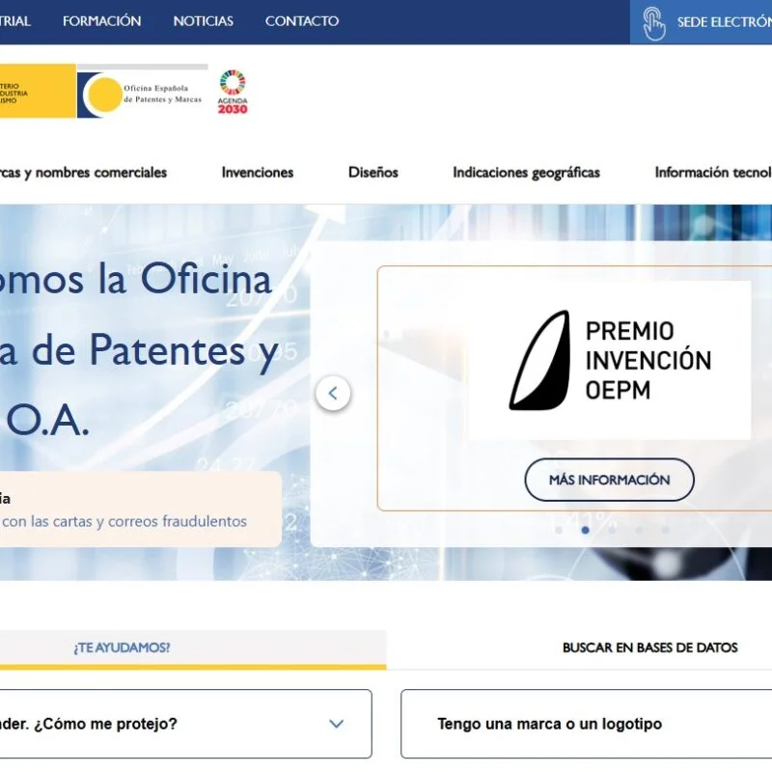Viewport: 772px width, 772px height.
Task: Switch to Buscar en bases de datos tab
Action: click(x=649, y=648)
